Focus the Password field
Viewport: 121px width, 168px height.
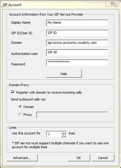(77, 63)
